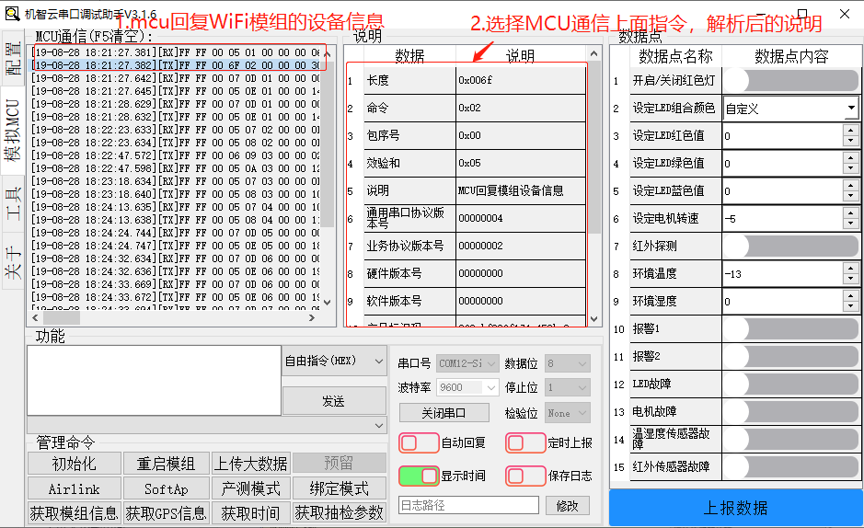Viewport: 864px width, 528px height.
Task: Click 重启模组 button
Action: click(167, 464)
